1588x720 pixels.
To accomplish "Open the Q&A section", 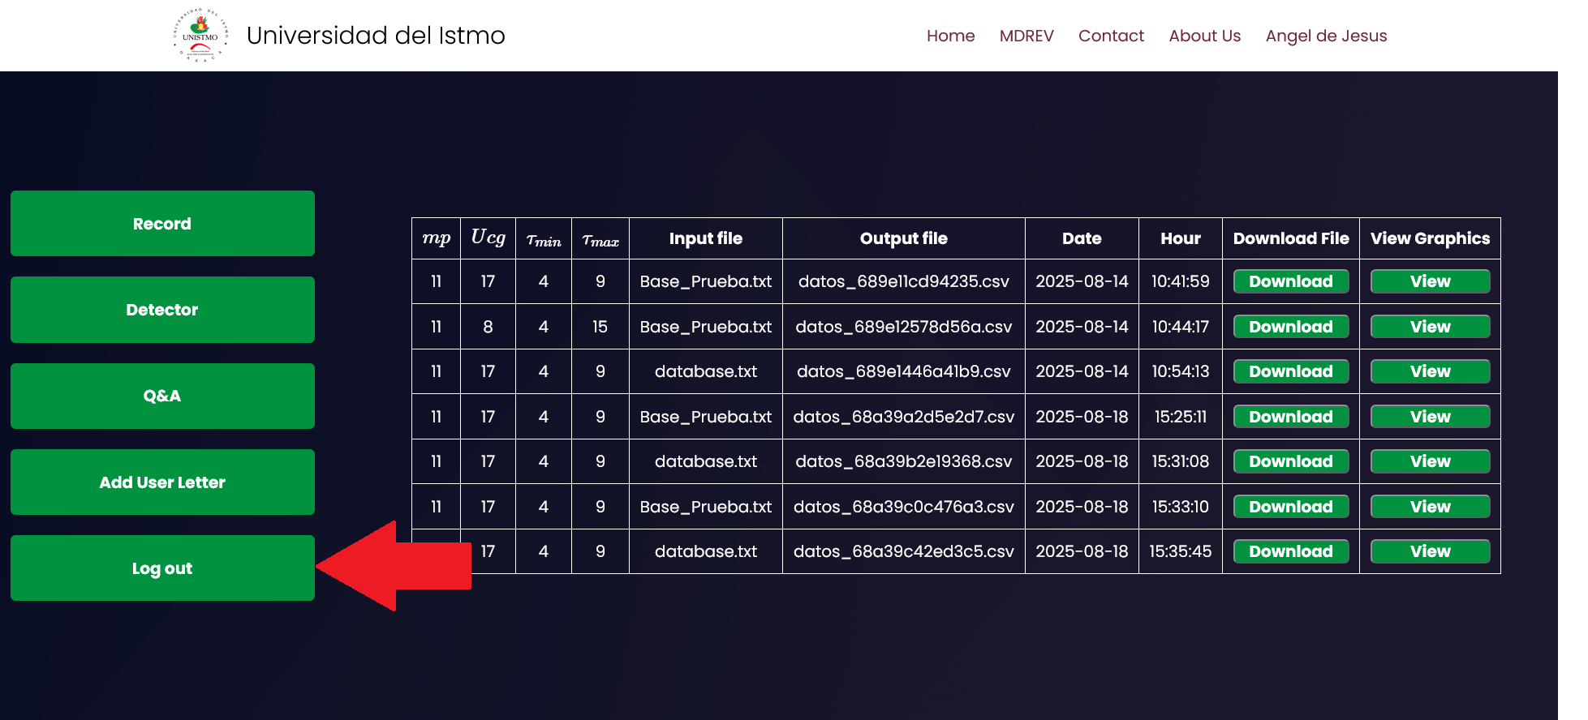I will pyautogui.click(x=162, y=396).
